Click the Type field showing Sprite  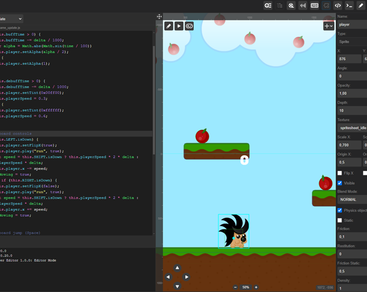352,42
